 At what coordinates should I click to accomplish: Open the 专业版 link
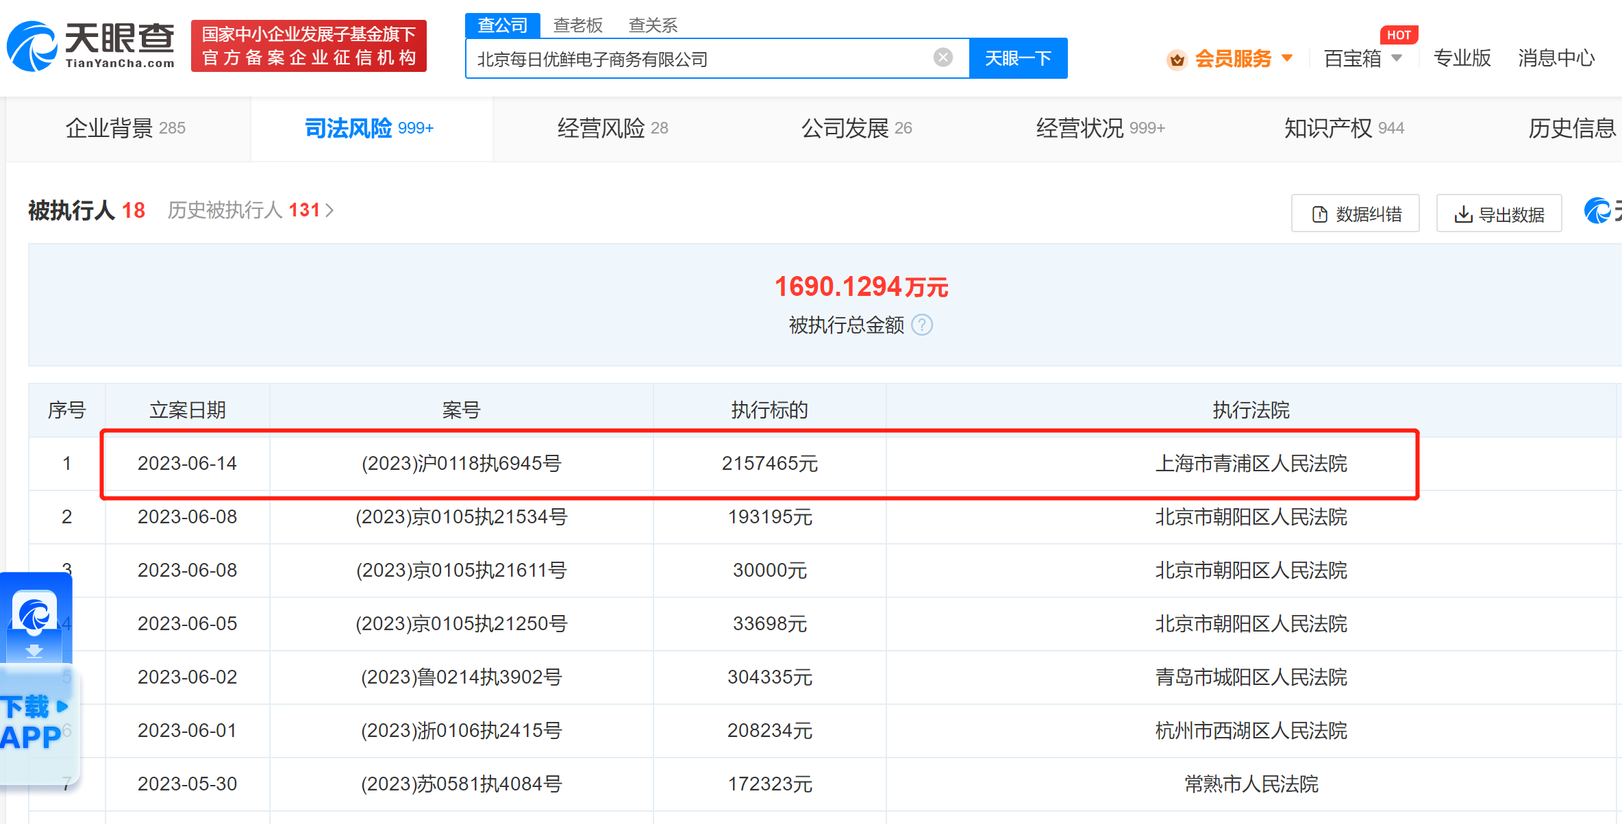pyautogui.click(x=1462, y=59)
